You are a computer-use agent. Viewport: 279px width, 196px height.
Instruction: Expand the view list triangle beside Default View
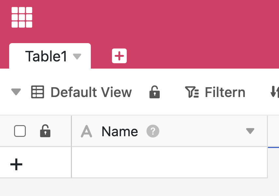tap(16, 92)
